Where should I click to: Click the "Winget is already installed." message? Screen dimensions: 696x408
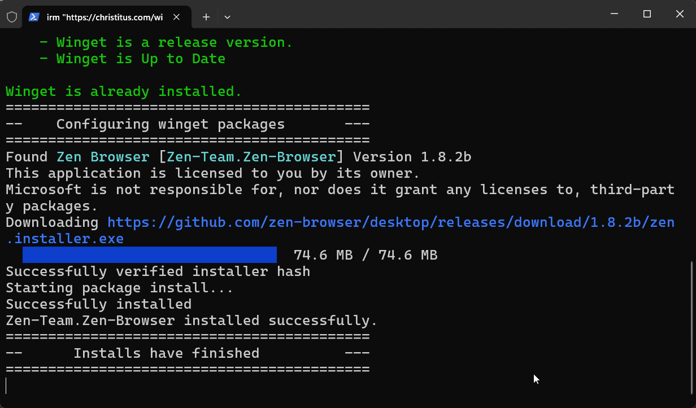[x=124, y=91]
